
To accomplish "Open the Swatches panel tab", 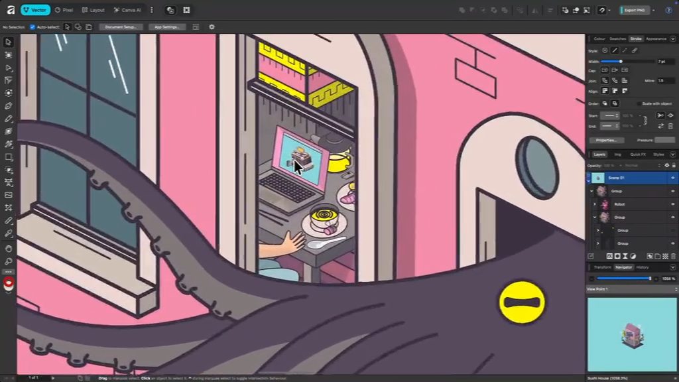I will pos(617,39).
